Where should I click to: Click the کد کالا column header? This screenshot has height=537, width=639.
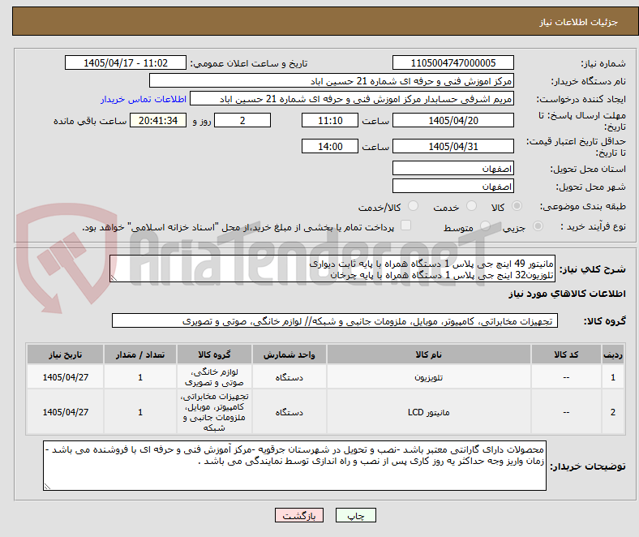click(x=566, y=354)
